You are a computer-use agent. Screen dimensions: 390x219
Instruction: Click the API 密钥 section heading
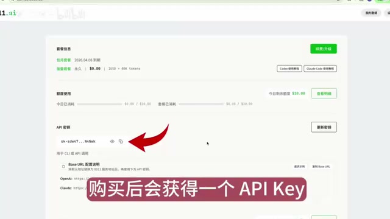click(63, 127)
